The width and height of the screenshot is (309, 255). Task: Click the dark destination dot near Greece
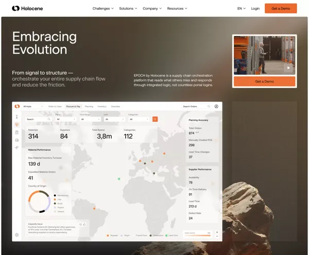click(154, 174)
